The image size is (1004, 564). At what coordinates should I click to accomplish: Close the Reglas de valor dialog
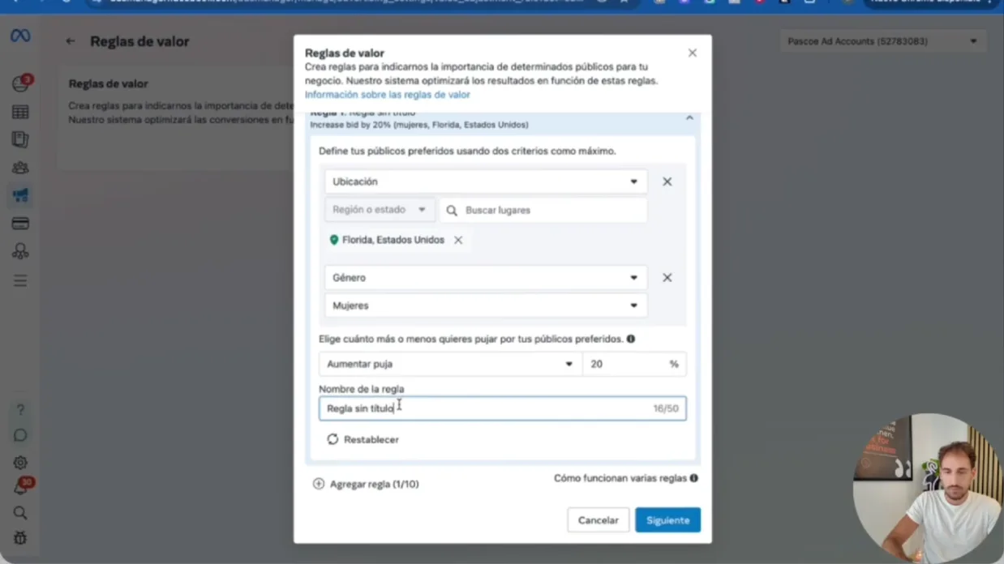[x=692, y=53]
